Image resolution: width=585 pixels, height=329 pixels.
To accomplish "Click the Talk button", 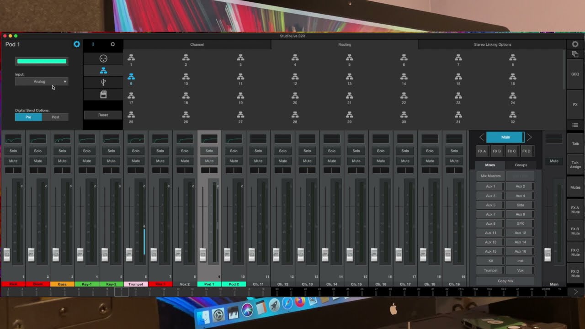I will [575, 143].
